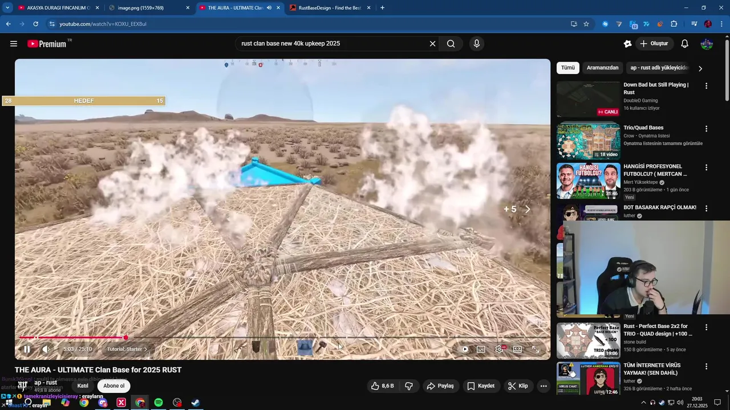Click the Oluştur create button
This screenshot has height=410, width=730.
point(654,44)
